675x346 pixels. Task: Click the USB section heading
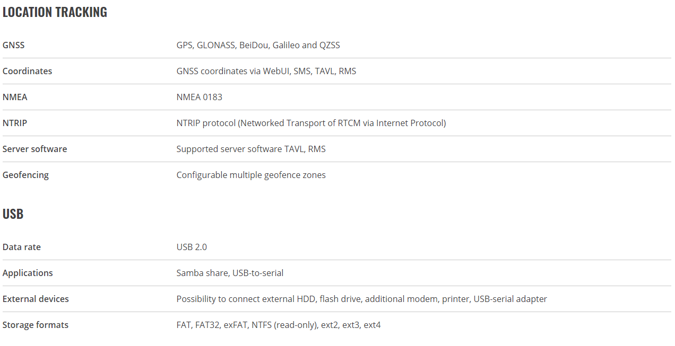tap(13, 214)
